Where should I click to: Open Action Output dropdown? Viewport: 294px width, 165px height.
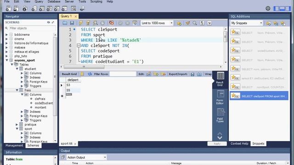click(x=86, y=157)
